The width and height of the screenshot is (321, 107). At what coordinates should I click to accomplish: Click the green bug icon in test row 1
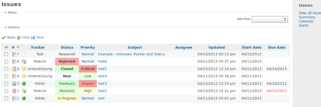point(24,98)
